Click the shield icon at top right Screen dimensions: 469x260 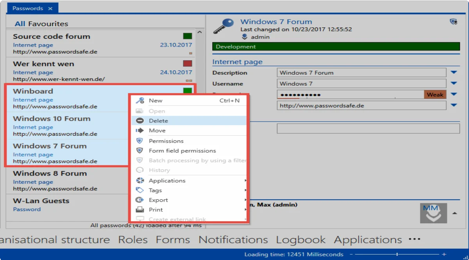tap(453, 22)
